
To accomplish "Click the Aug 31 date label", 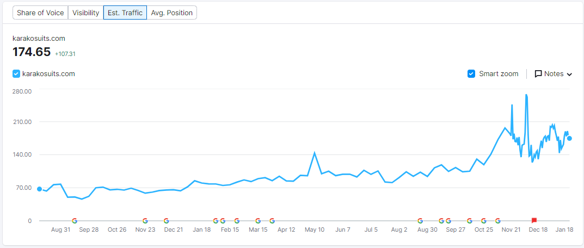I will (61, 230).
